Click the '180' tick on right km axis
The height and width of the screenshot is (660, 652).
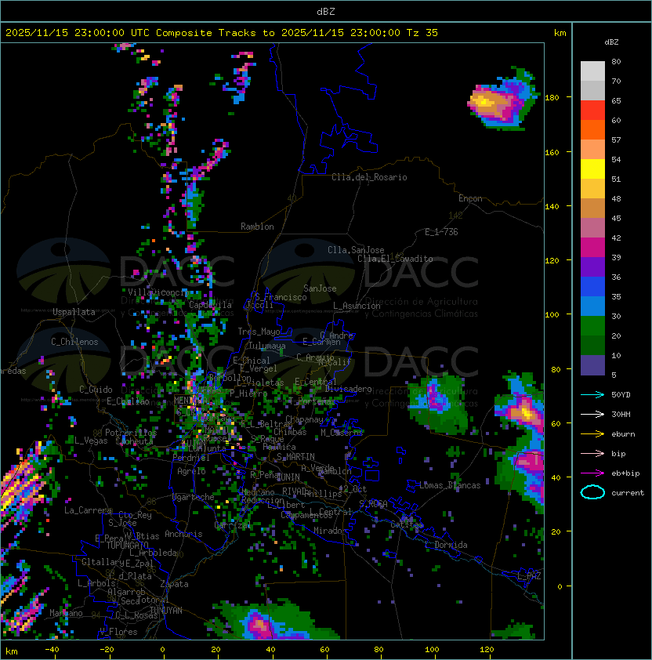[552, 98]
